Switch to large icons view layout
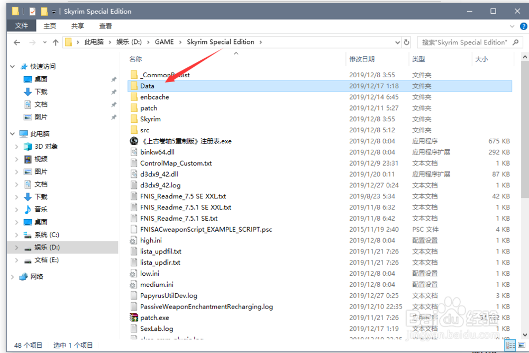This screenshot has width=529, height=353. coord(522,345)
